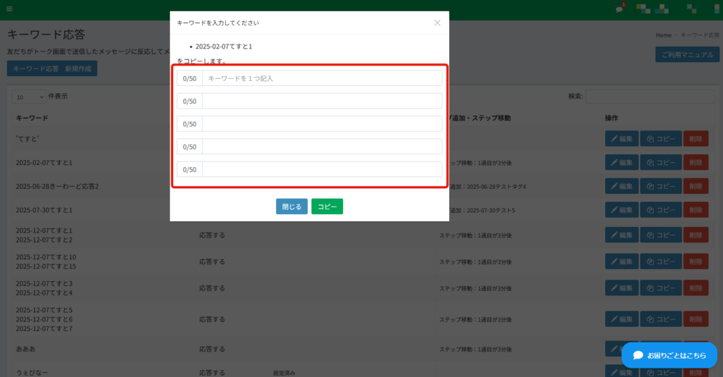
Task: Close the keyword dialog with the X icon
Action: coord(437,23)
